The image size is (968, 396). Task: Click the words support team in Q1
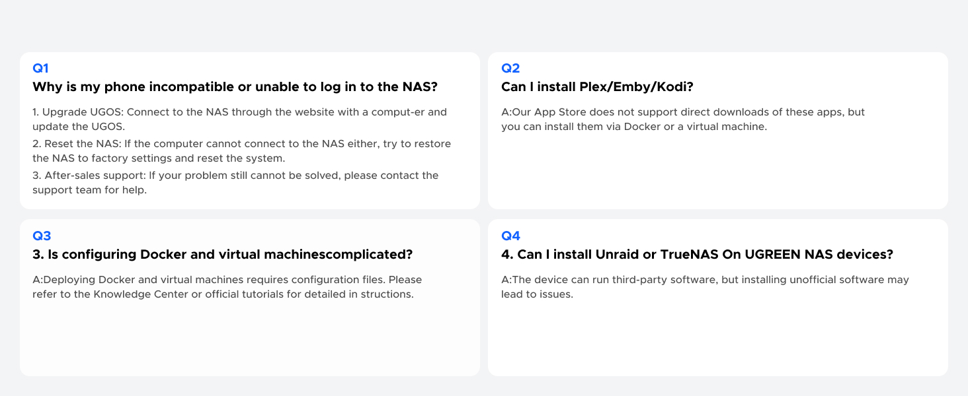(63, 190)
